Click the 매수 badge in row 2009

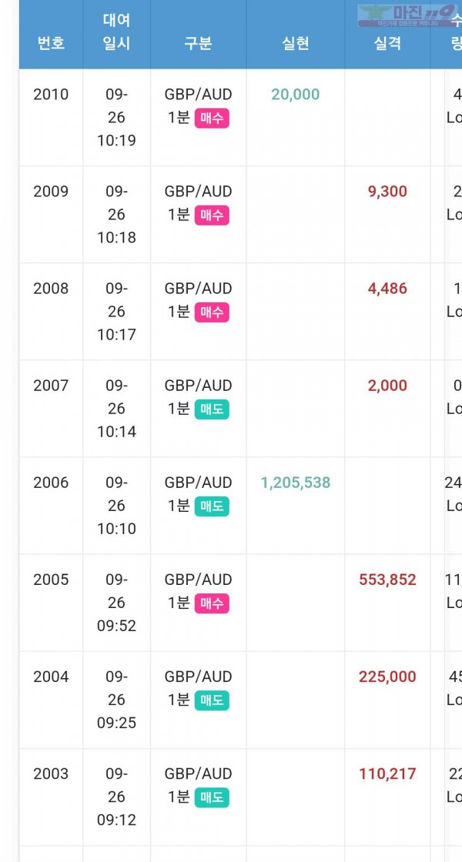click(212, 216)
